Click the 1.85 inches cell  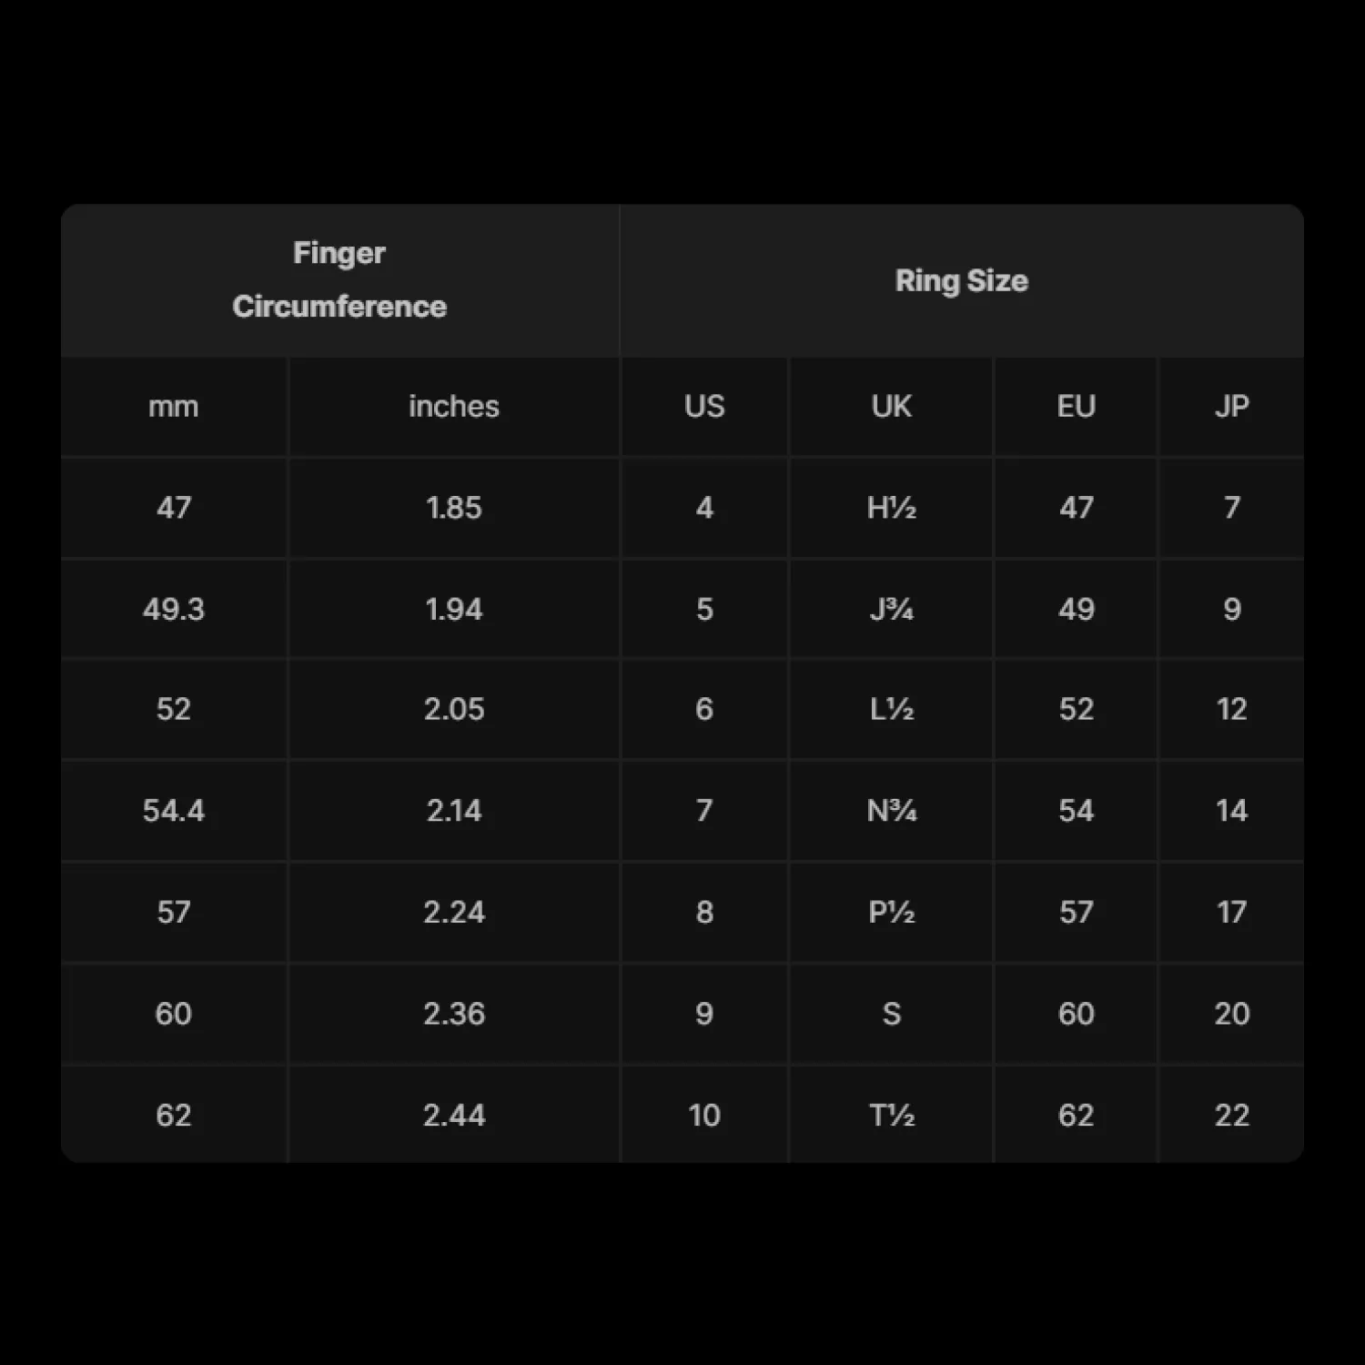454,507
